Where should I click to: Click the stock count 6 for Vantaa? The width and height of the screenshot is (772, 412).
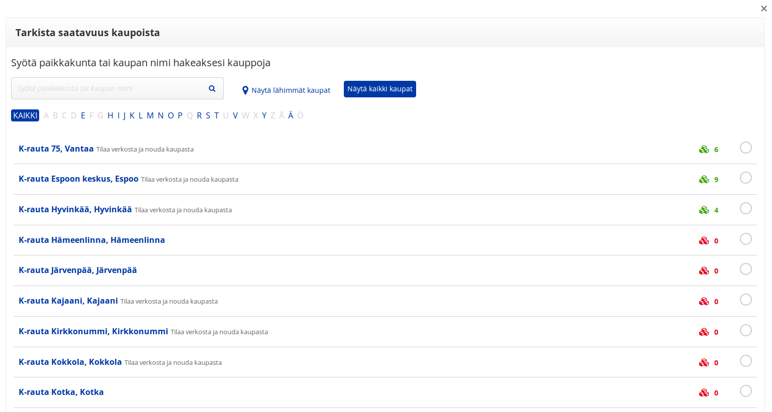[x=716, y=150]
